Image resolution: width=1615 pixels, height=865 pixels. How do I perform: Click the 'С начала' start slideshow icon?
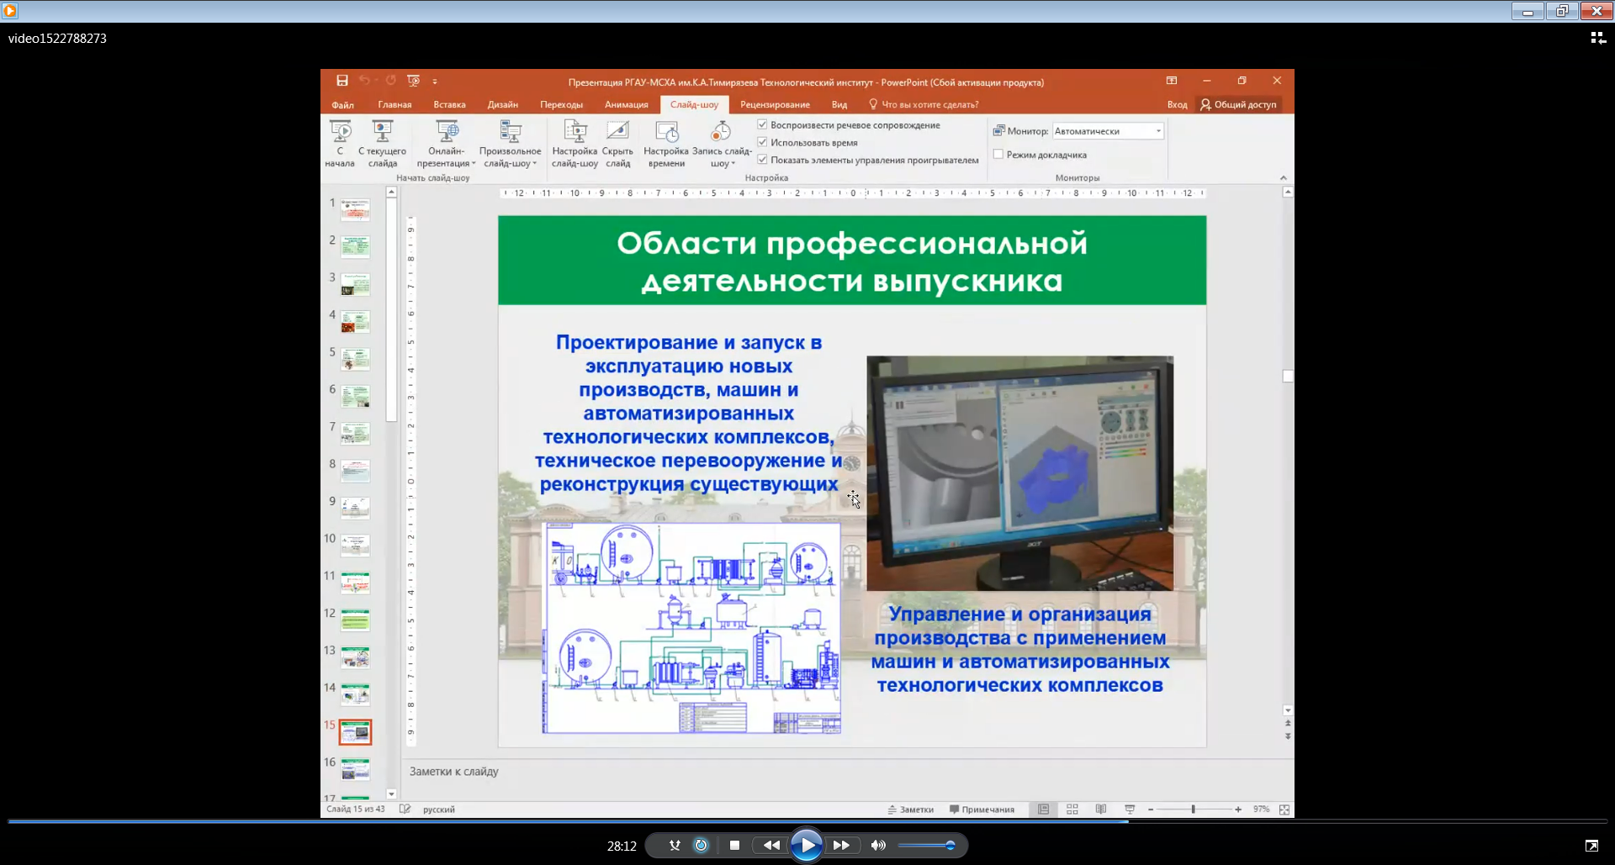pos(340,133)
